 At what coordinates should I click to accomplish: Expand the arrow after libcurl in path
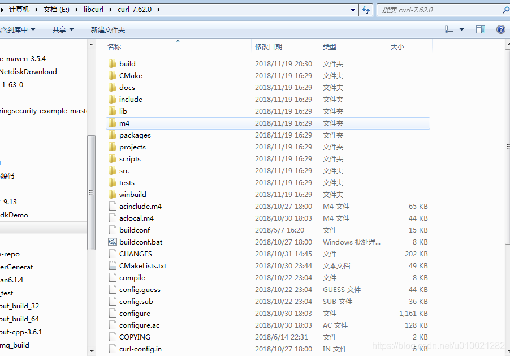pos(110,10)
